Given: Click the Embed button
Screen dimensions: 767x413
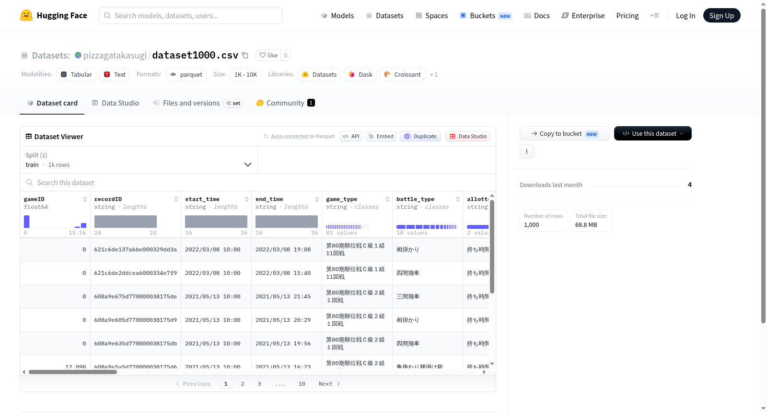Looking at the screenshot, I should tap(381, 136).
